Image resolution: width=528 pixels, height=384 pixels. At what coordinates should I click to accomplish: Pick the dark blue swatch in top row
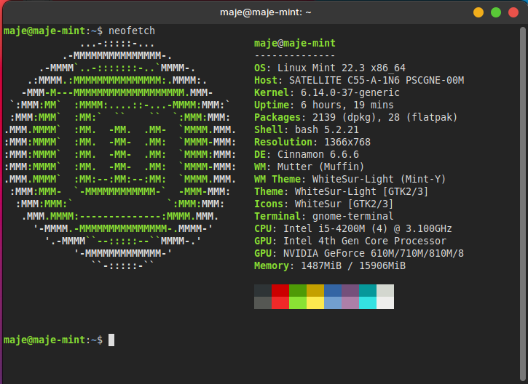pyautogui.click(x=333, y=290)
